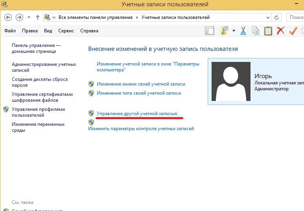Click Изменение учетной записи в окне Параметры компьютера
The width and height of the screenshot is (304, 211).
(x=148, y=67)
